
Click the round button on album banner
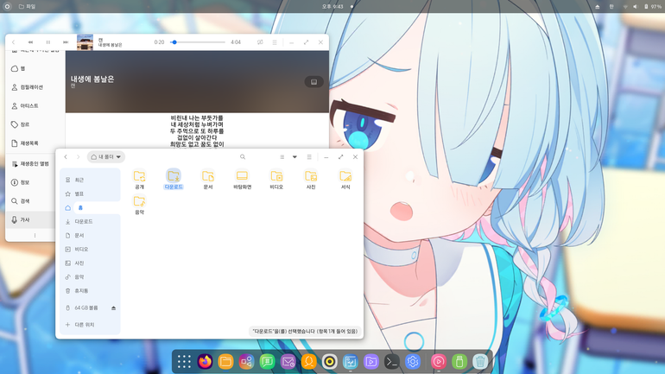[x=313, y=82]
